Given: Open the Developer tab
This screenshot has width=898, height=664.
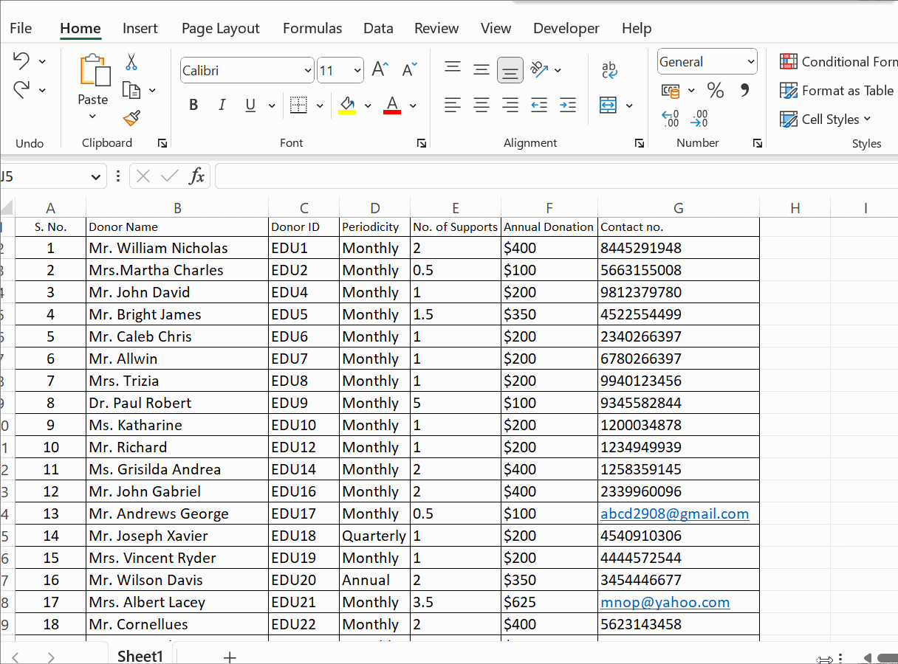Looking at the screenshot, I should coord(566,28).
